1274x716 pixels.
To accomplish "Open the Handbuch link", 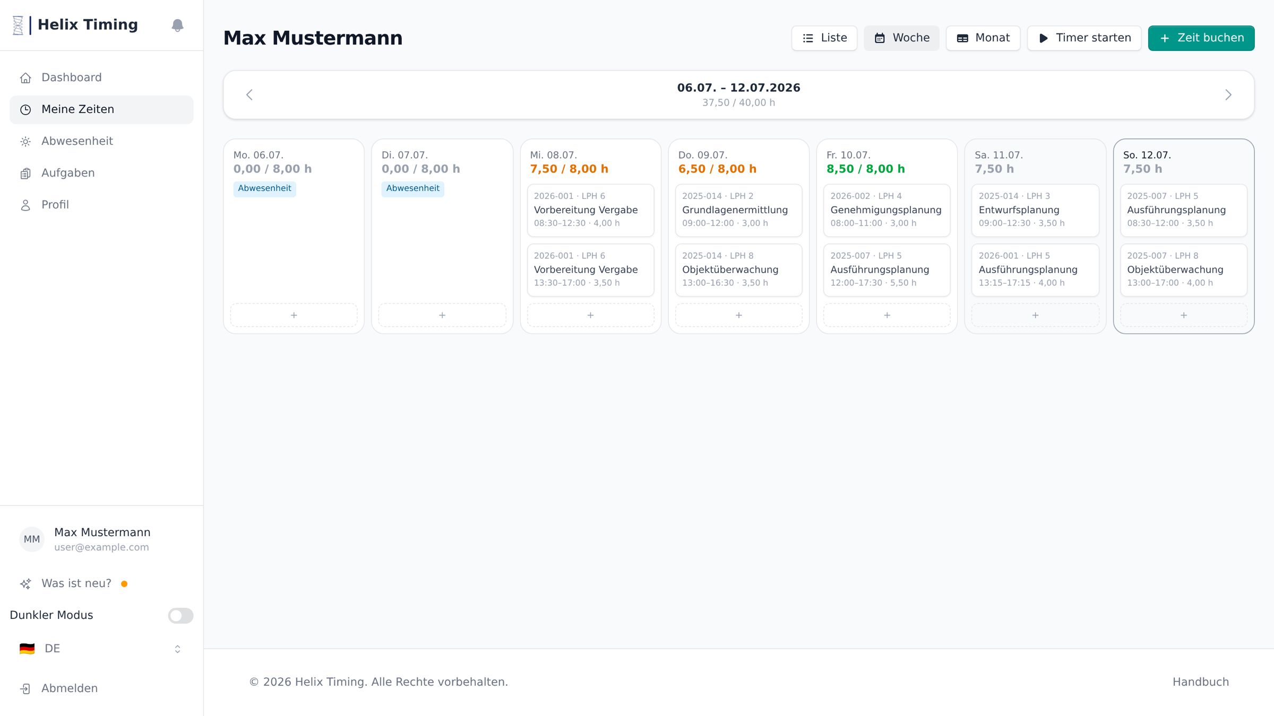I will (x=1201, y=682).
